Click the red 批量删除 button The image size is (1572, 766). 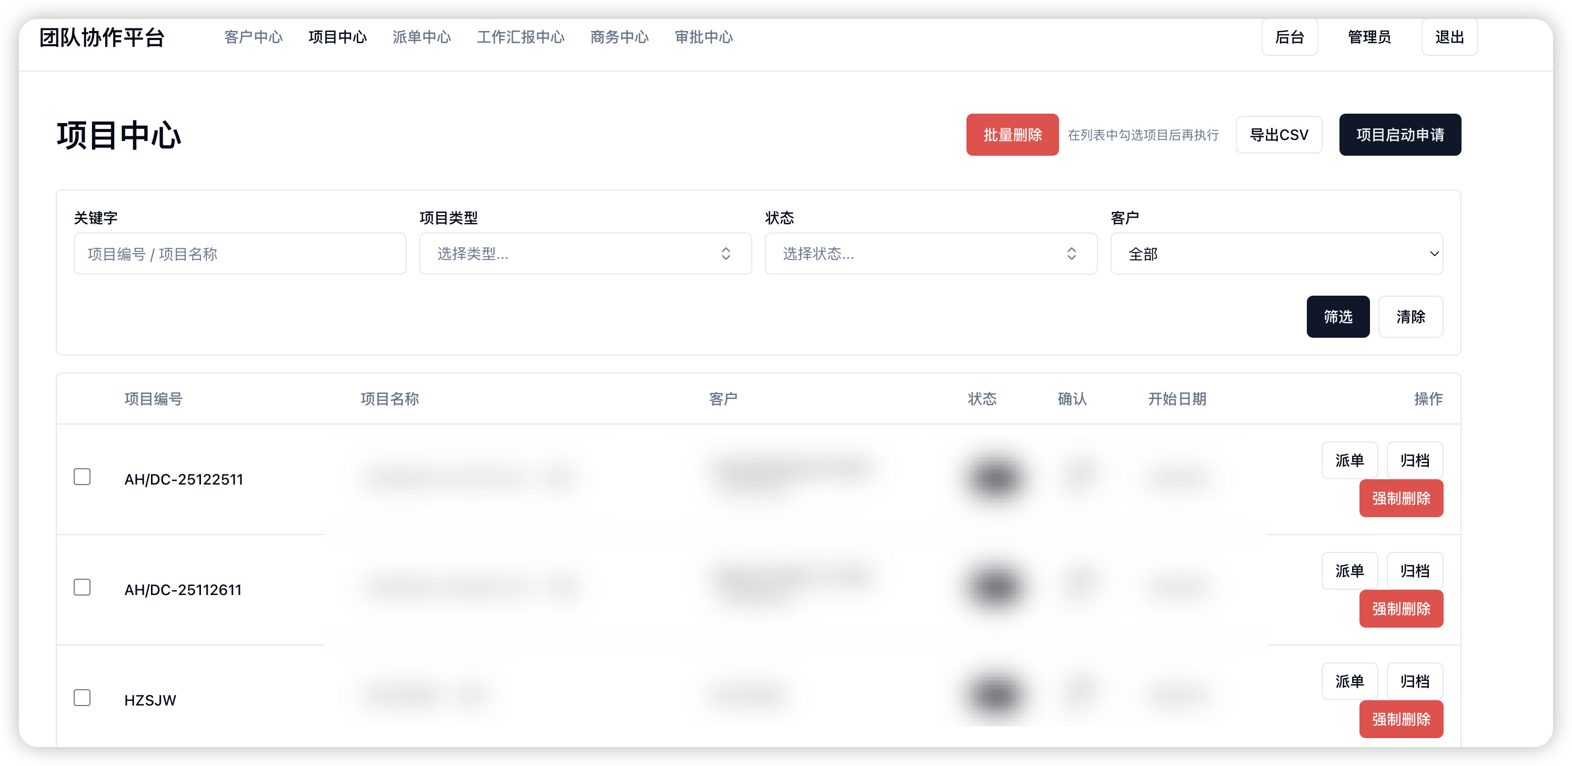coord(1012,135)
